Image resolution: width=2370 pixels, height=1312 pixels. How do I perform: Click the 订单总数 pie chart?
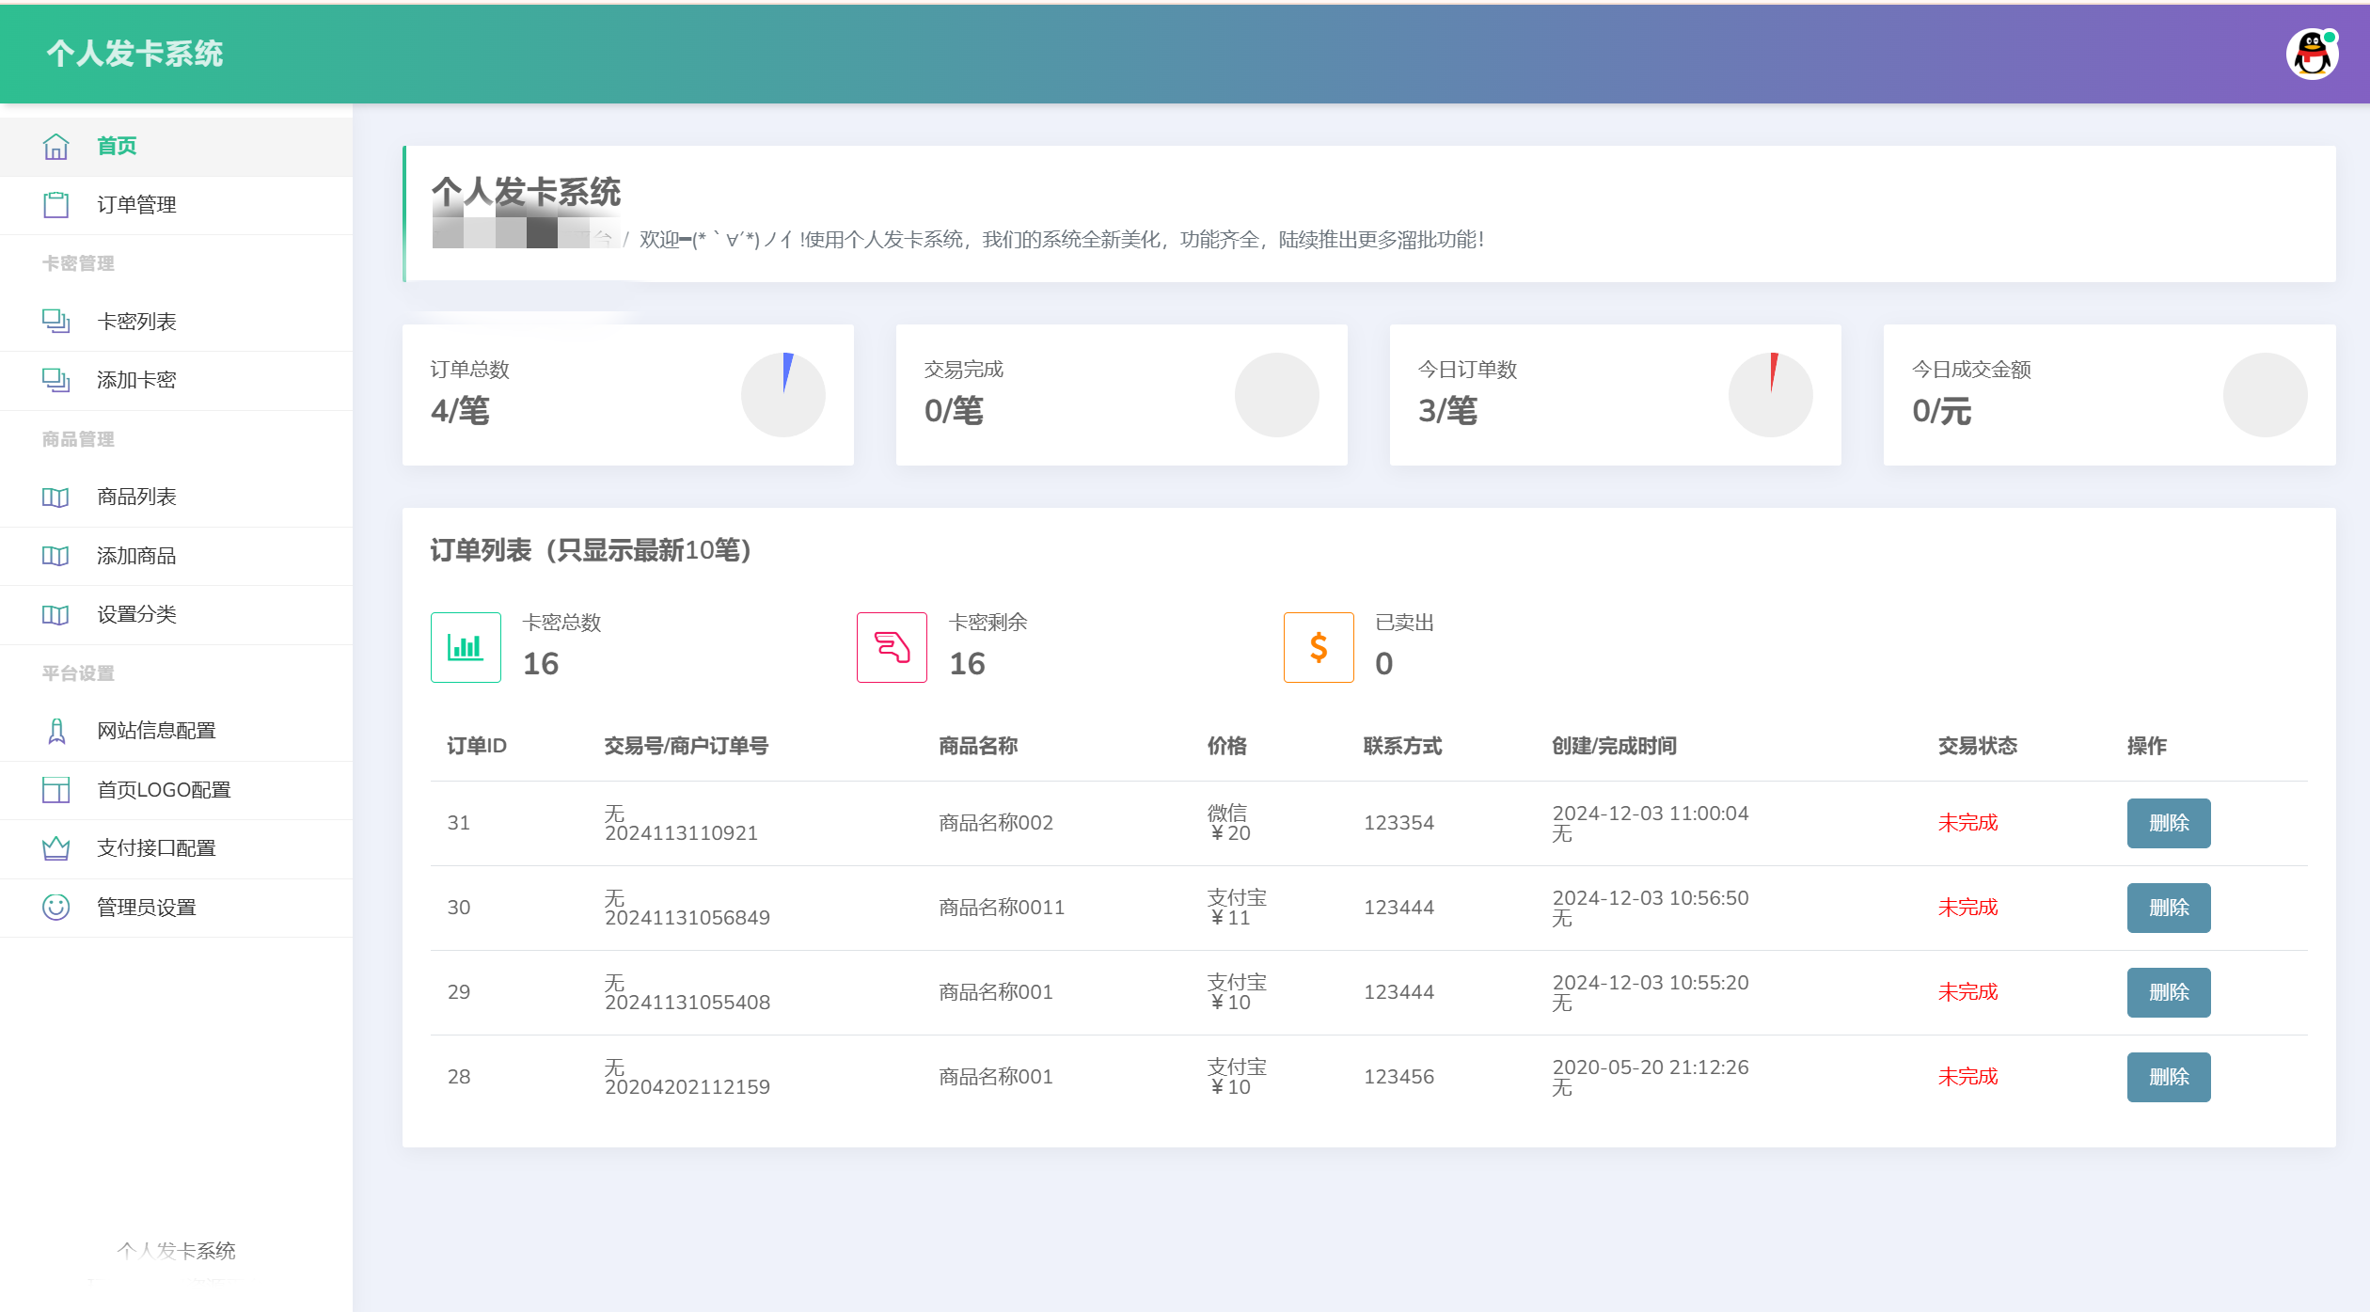(783, 395)
